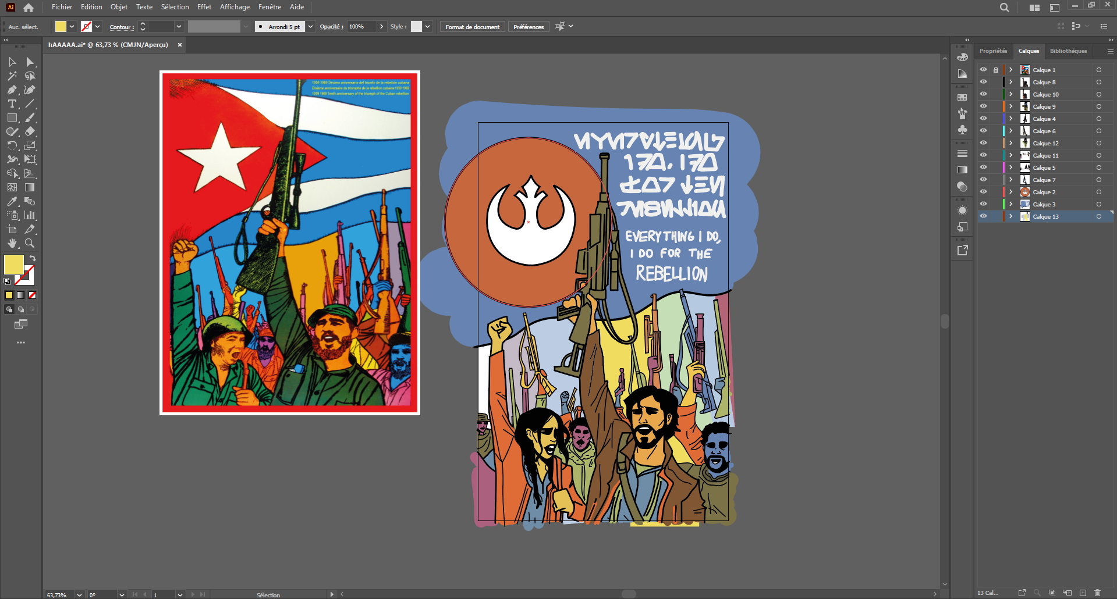Select the Shape Builder tool
Screen dimensions: 1117x599
pyautogui.click(x=12, y=173)
